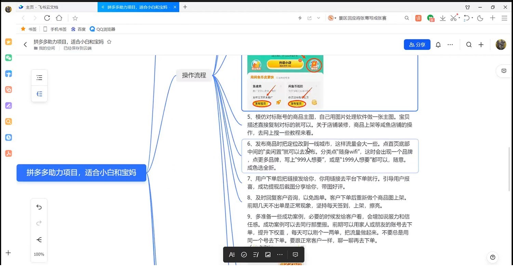This screenshot has width=513, height=273.
Task: Open QQ浏览器 bookmark
Action: (x=103, y=29)
